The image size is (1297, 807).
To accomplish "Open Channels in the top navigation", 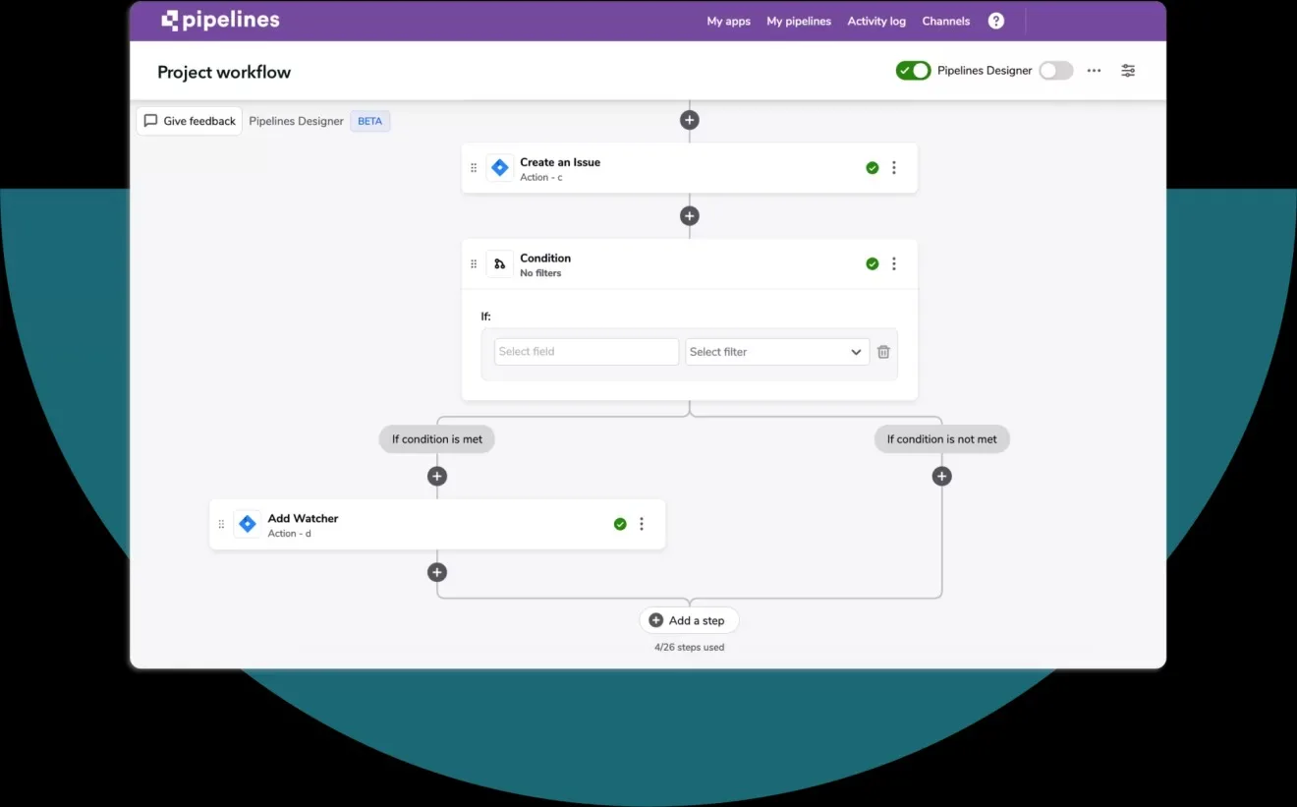I will coord(946,21).
